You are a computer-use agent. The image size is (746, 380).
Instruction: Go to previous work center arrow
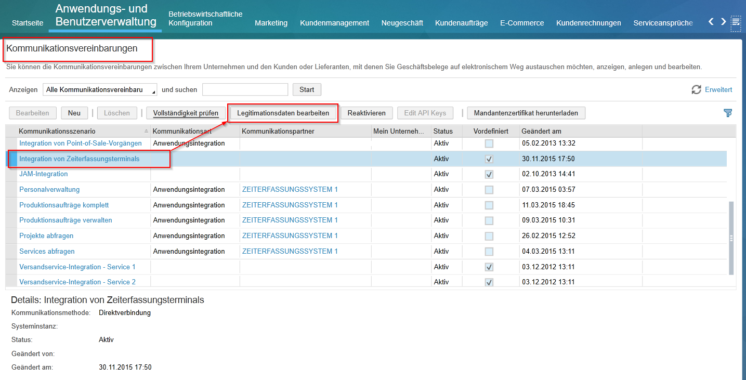712,21
